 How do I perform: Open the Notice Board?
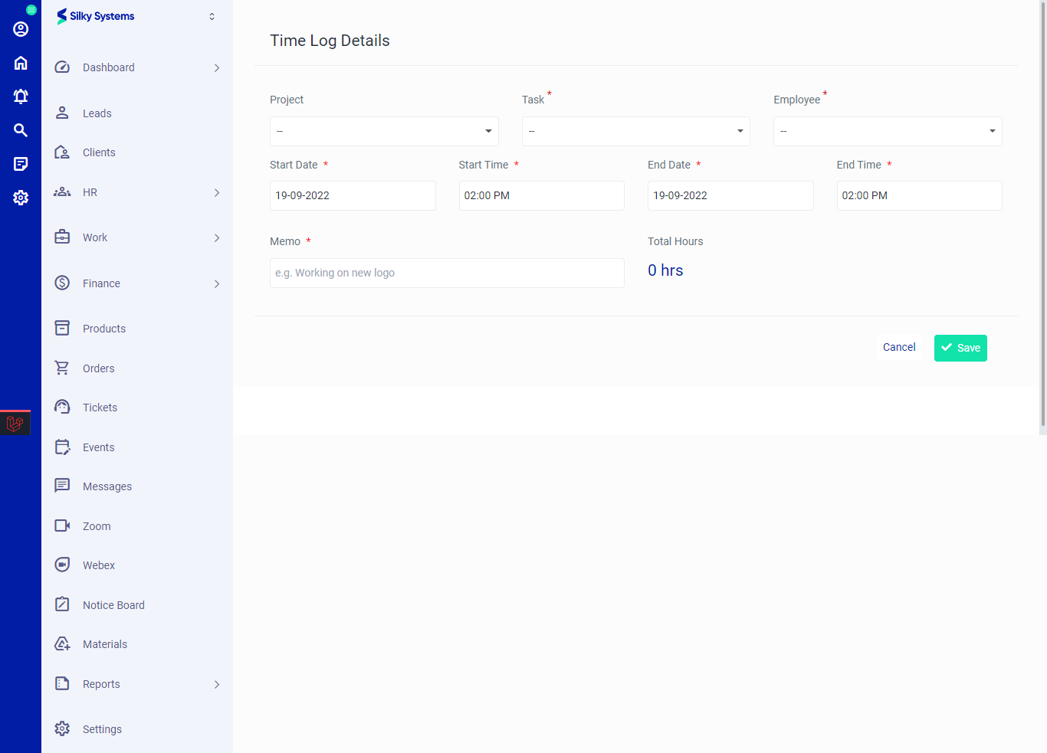[113, 604]
